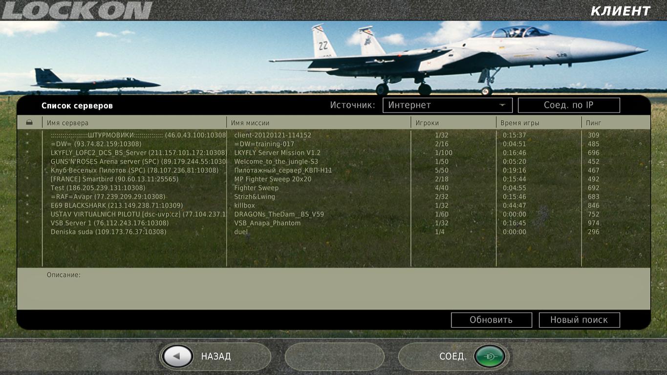The height and width of the screenshot is (375, 667).
Task: Click the Новый поиск button
Action: click(579, 320)
